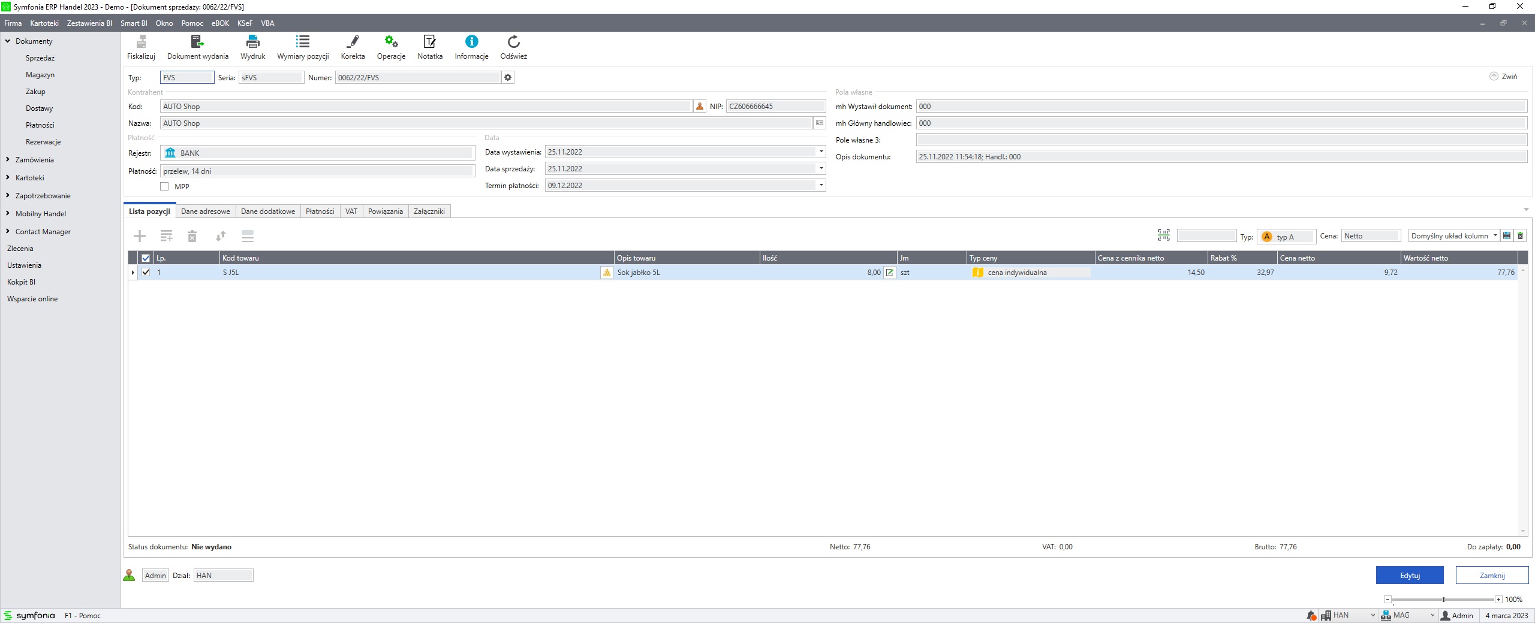The height and width of the screenshot is (623, 1535).
Task: Open the Data wystawienia date dropdown
Action: [x=821, y=152]
